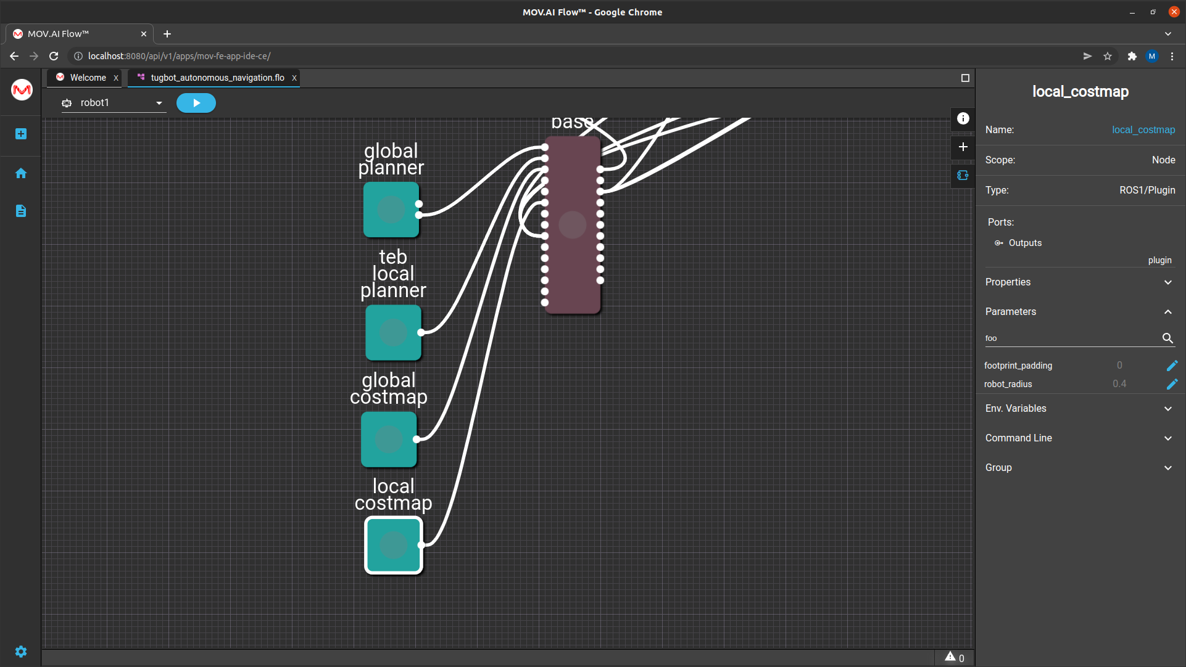Close the Welcome tab

click(115, 78)
